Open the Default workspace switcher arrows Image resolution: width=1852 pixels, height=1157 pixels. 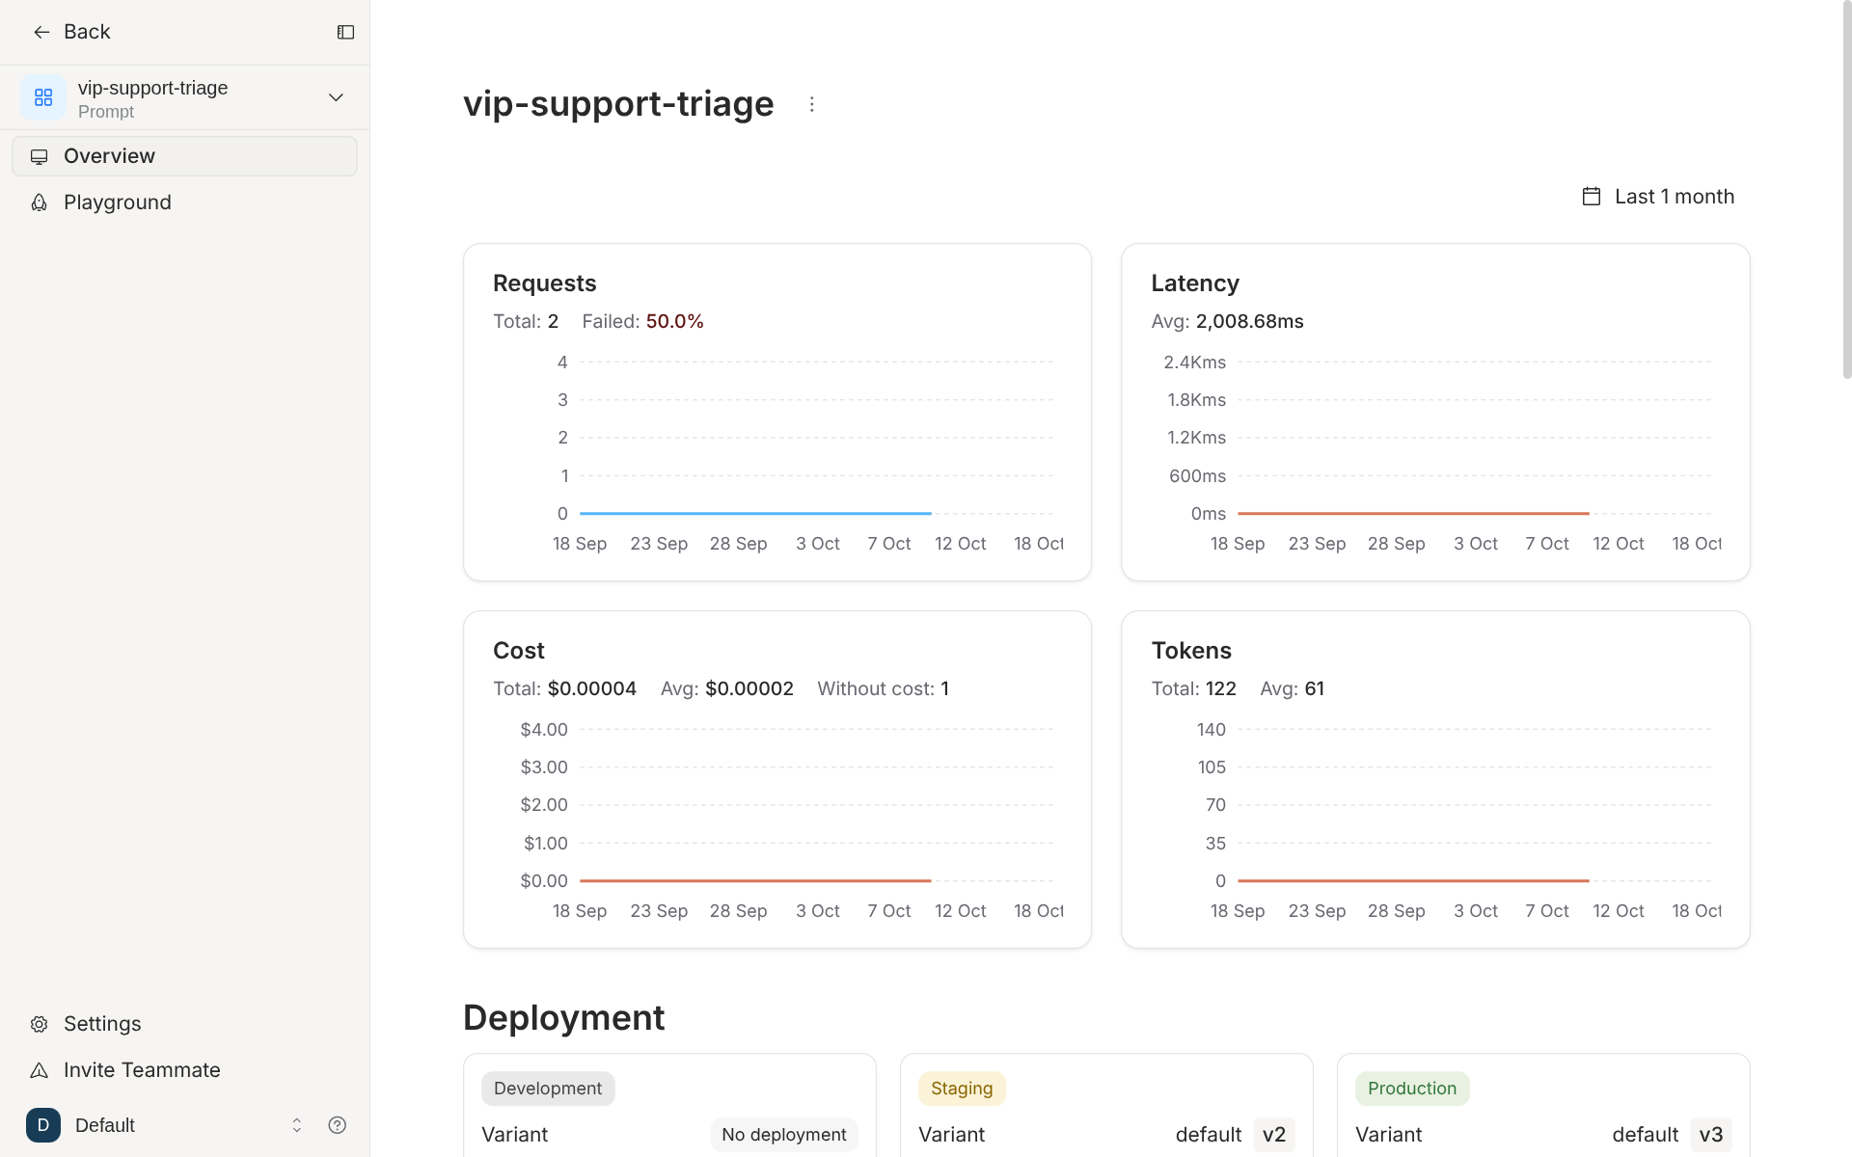coord(297,1125)
